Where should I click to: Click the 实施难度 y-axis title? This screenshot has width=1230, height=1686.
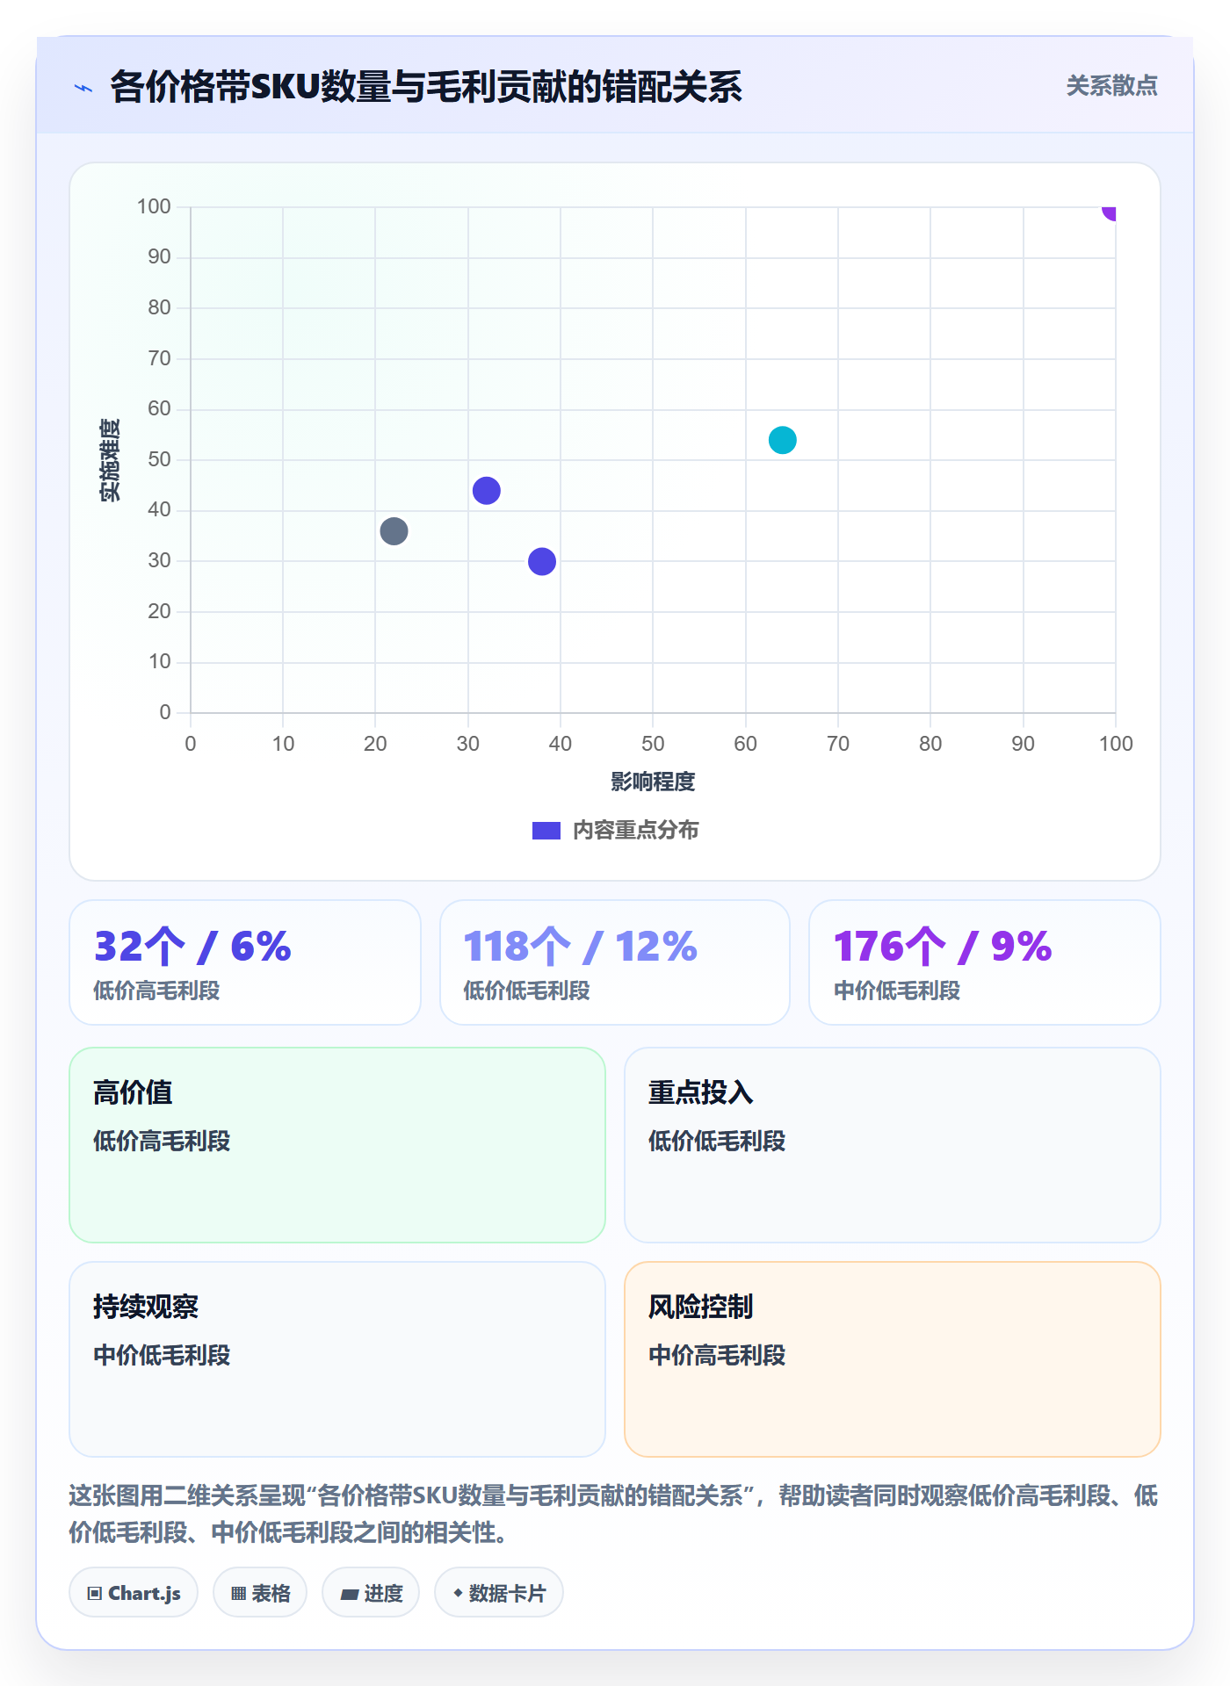(x=110, y=459)
